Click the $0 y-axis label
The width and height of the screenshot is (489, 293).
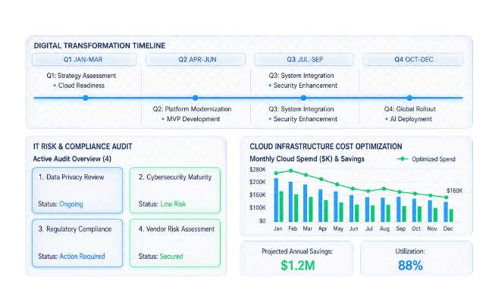point(262,221)
